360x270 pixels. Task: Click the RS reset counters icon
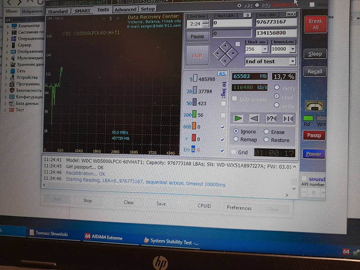click(222, 73)
